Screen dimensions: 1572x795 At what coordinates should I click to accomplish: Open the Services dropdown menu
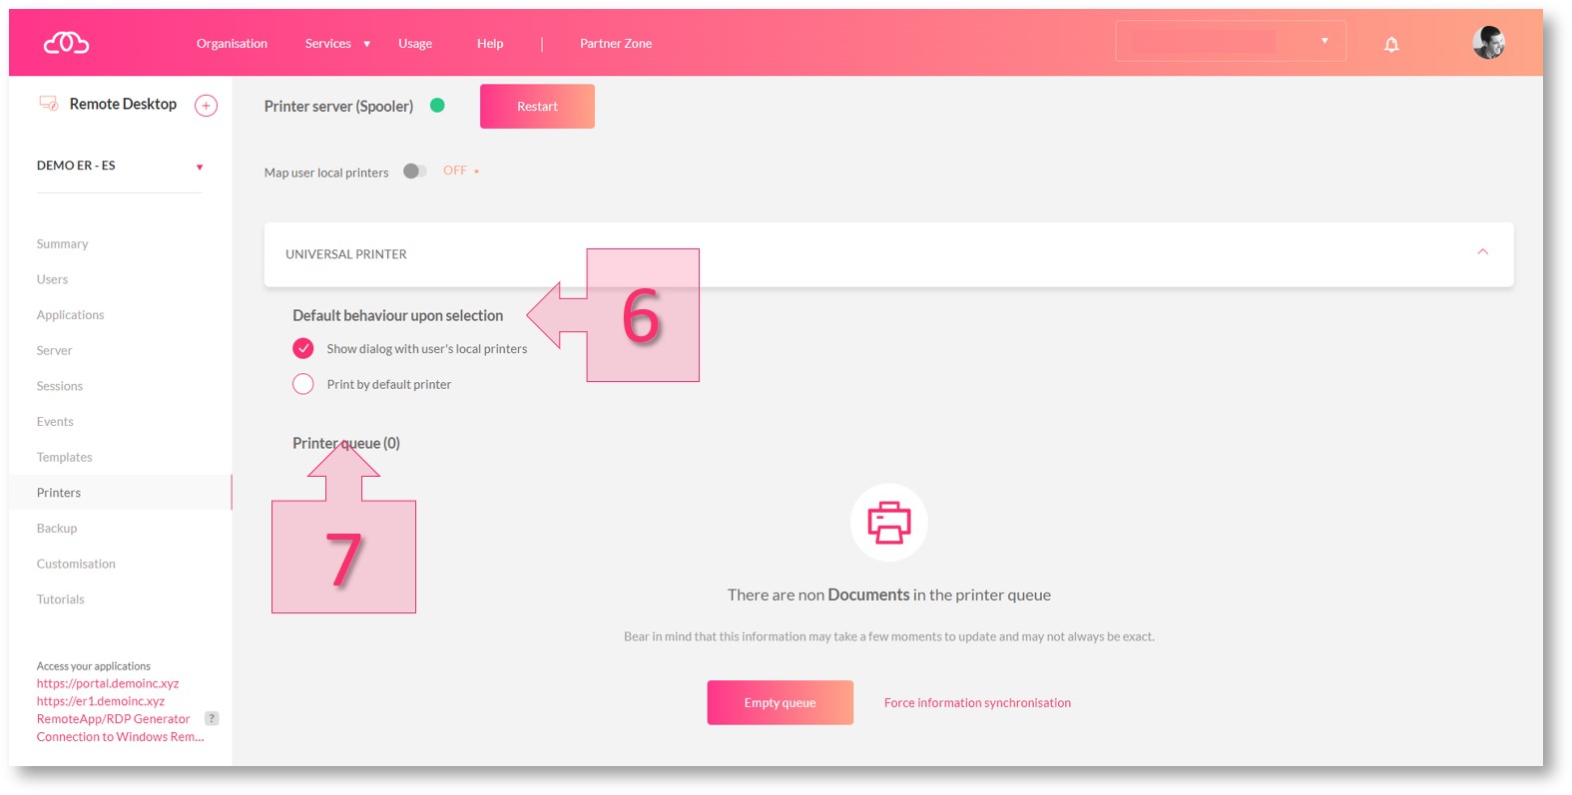[337, 44]
